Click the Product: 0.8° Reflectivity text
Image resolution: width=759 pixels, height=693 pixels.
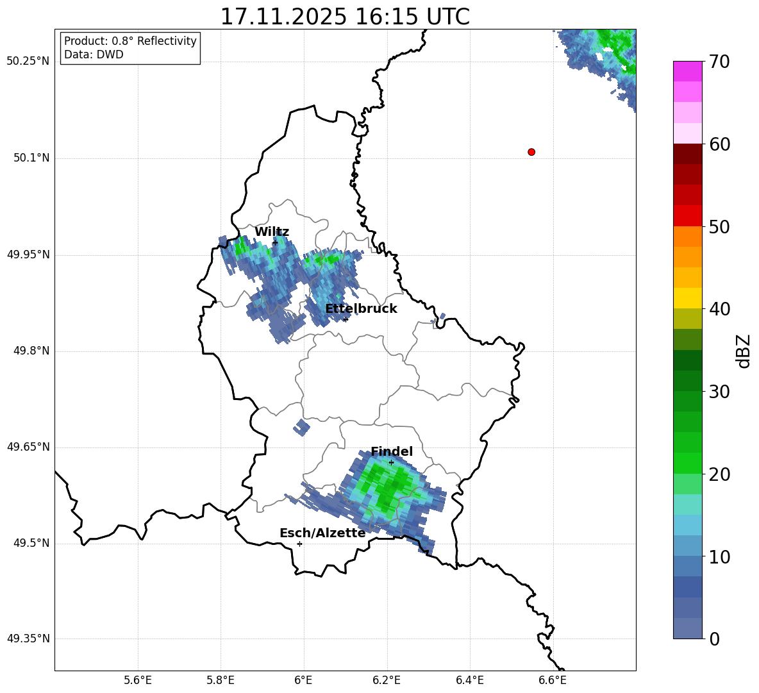[x=130, y=40]
